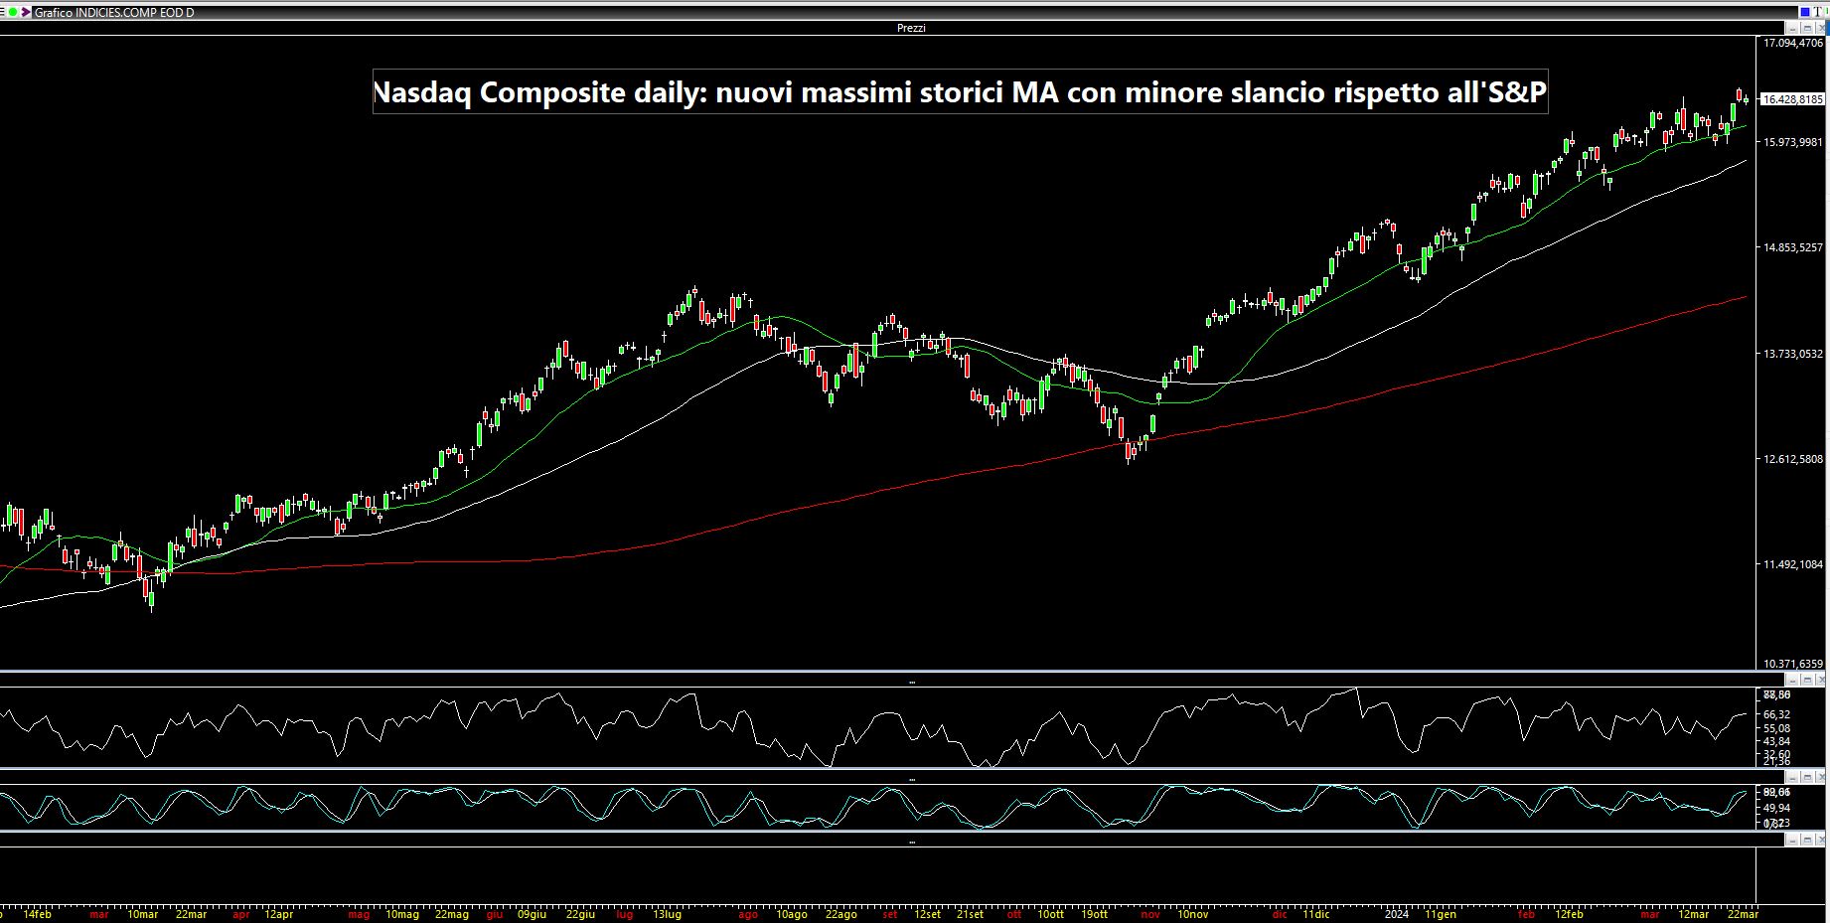Click the Prezzi panel title
This screenshot has height=923, width=1830.
click(x=911, y=28)
